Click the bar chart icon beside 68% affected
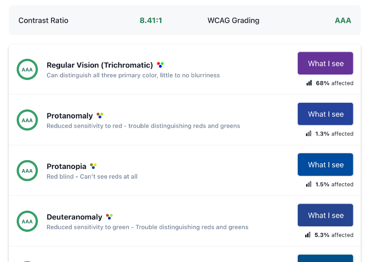Screen dimensions: 371x262 (309, 83)
